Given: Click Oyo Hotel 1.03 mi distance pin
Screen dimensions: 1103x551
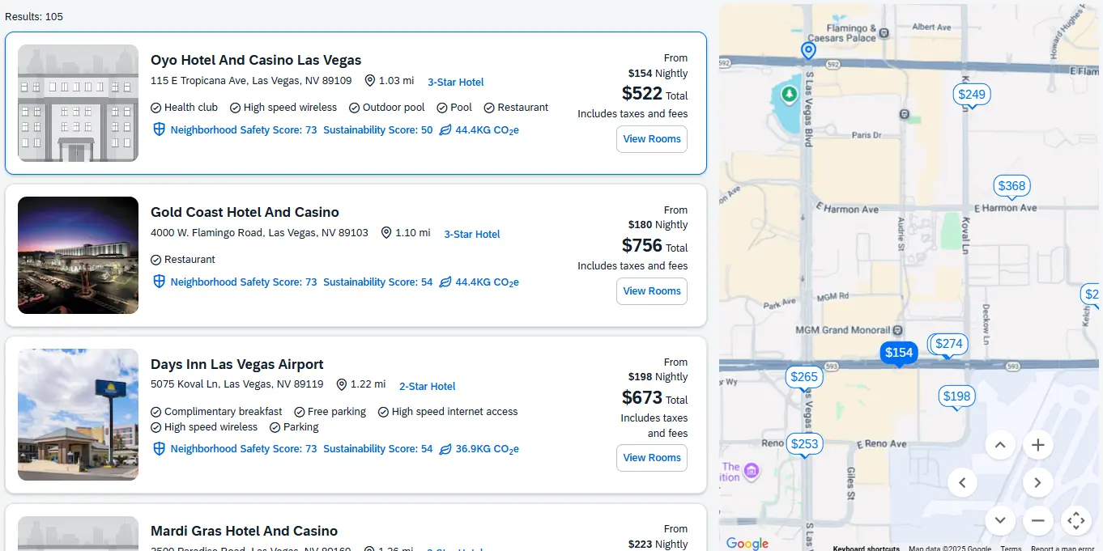Looking at the screenshot, I should click(x=370, y=81).
